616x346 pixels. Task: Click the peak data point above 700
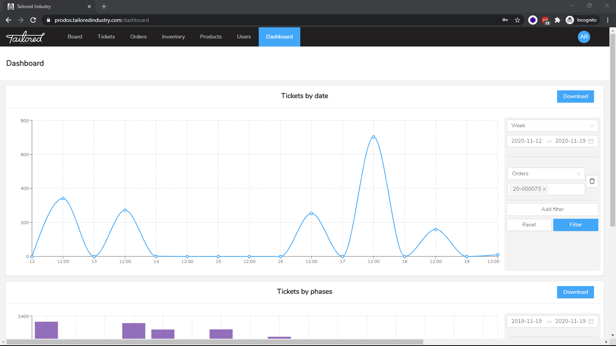[x=373, y=137]
